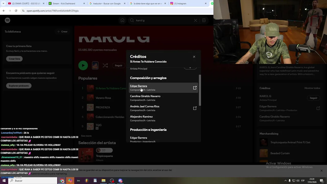The image size is (327, 184).
Task: Close the Instagram tab
Action: (206, 4)
